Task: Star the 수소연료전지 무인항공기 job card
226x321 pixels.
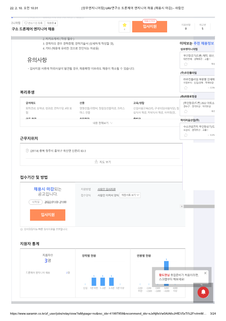Action: [x=186, y=135]
